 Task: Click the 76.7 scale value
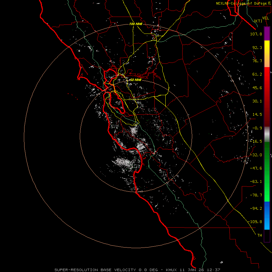click(257, 61)
